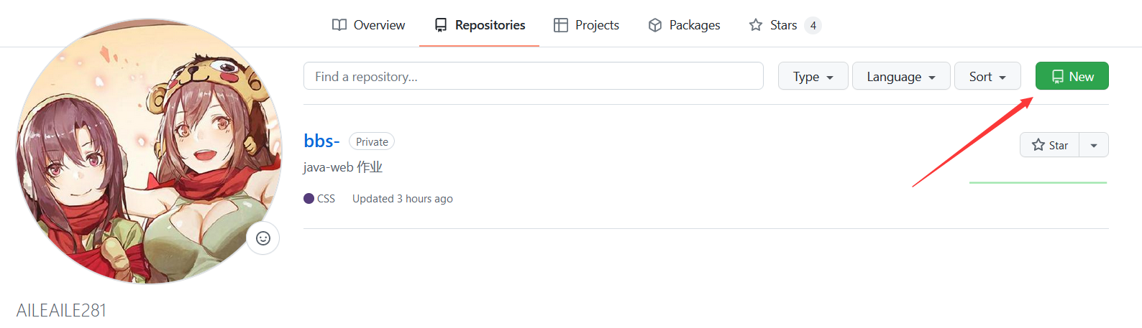Click the purple CSS language dot
The width and height of the screenshot is (1142, 328).
point(309,199)
